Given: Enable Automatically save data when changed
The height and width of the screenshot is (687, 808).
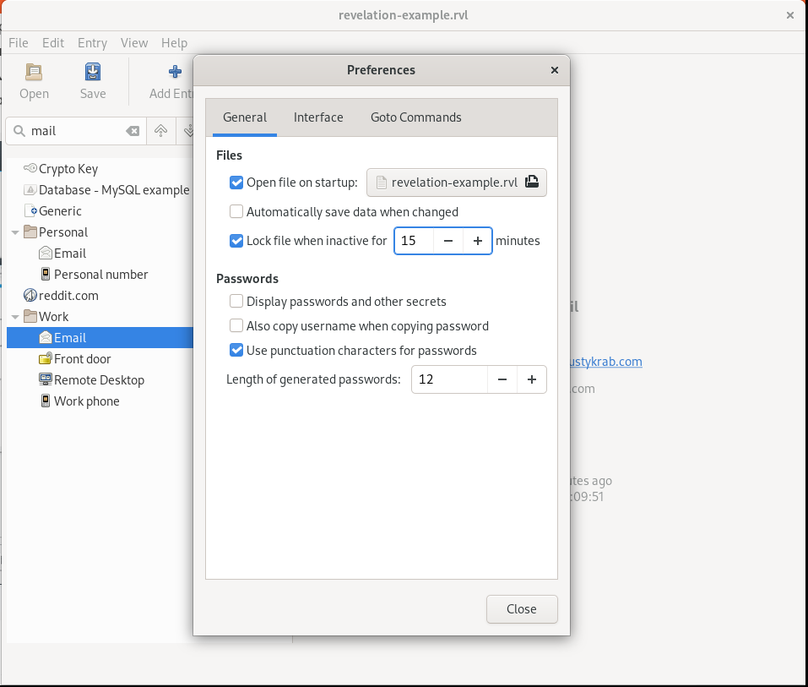Looking at the screenshot, I should (236, 212).
